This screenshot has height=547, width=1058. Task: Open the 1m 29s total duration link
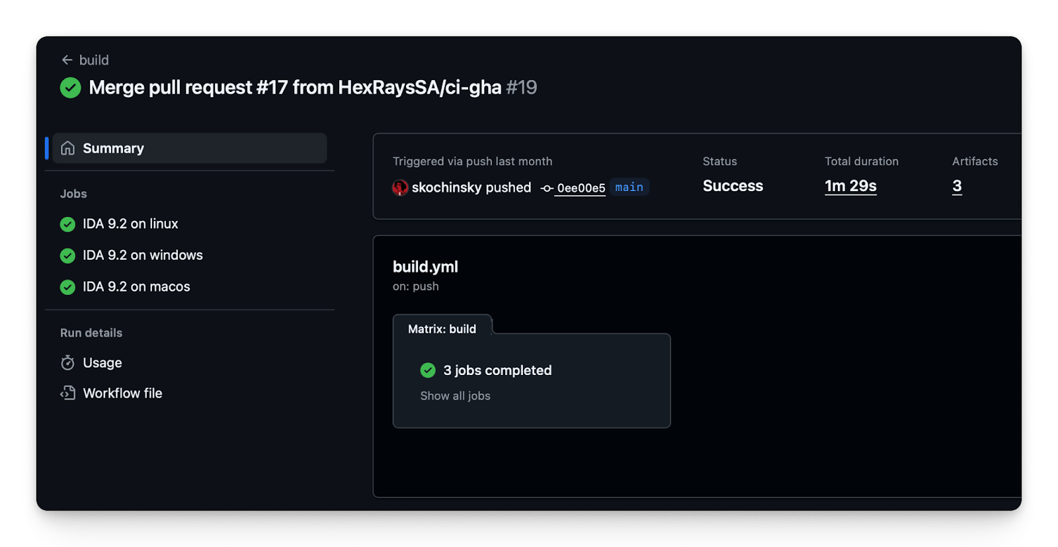(x=850, y=187)
